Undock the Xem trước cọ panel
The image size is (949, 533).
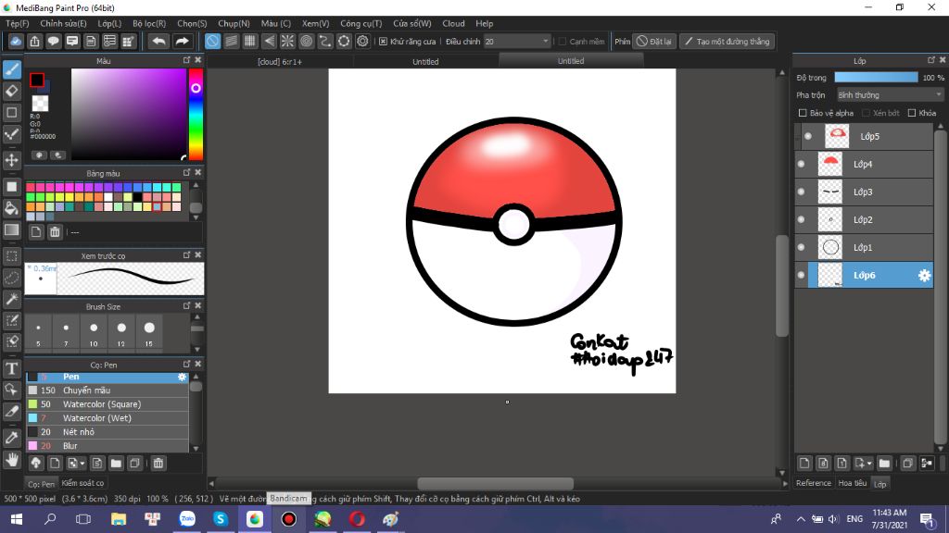(x=186, y=255)
